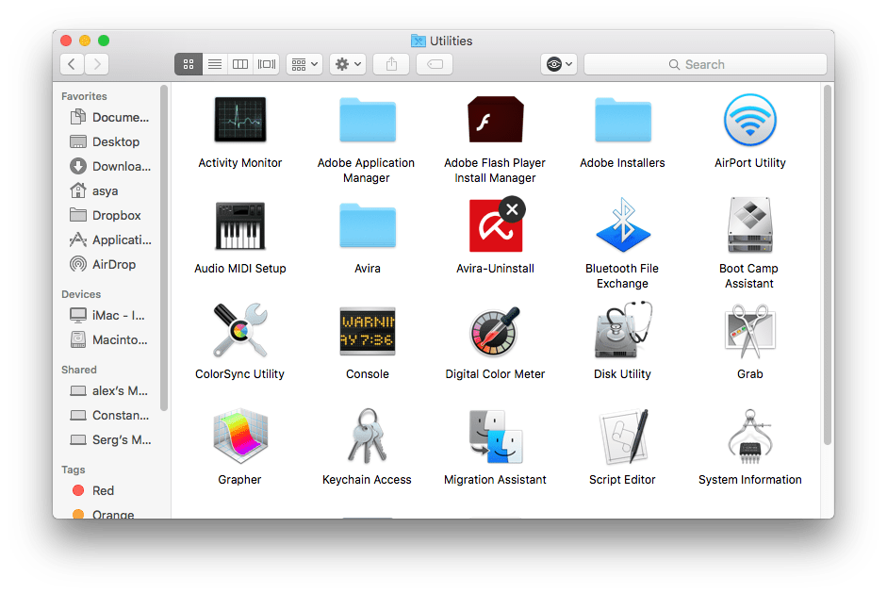Select the Digital Color Meter icon
The width and height of the screenshot is (887, 594).
pyautogui.click(x=495, y=331)
